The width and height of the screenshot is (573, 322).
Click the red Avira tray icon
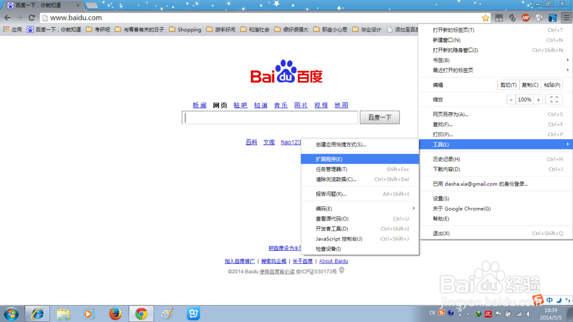click(x=488, y=314)
